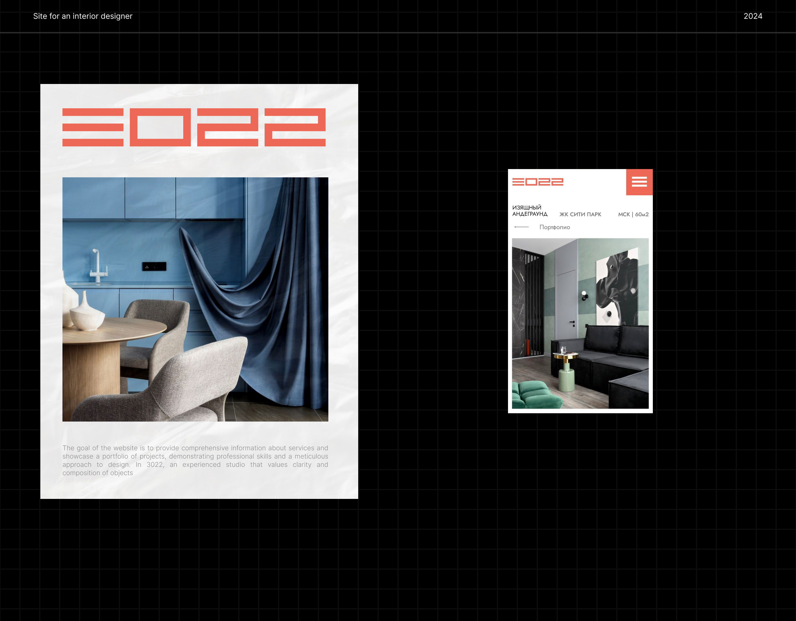Viewport: 796px width, 621px height.
Task: Click the МСК | 60м2 label
Action: pos(633,215)
